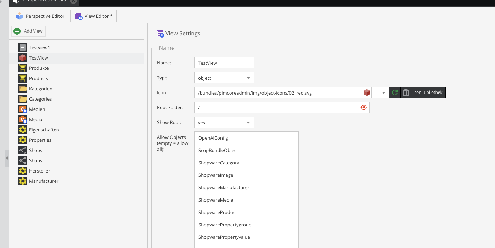Click into the Root Folder field
This screenshot has width=495, height=248.
tap(282, 107)
